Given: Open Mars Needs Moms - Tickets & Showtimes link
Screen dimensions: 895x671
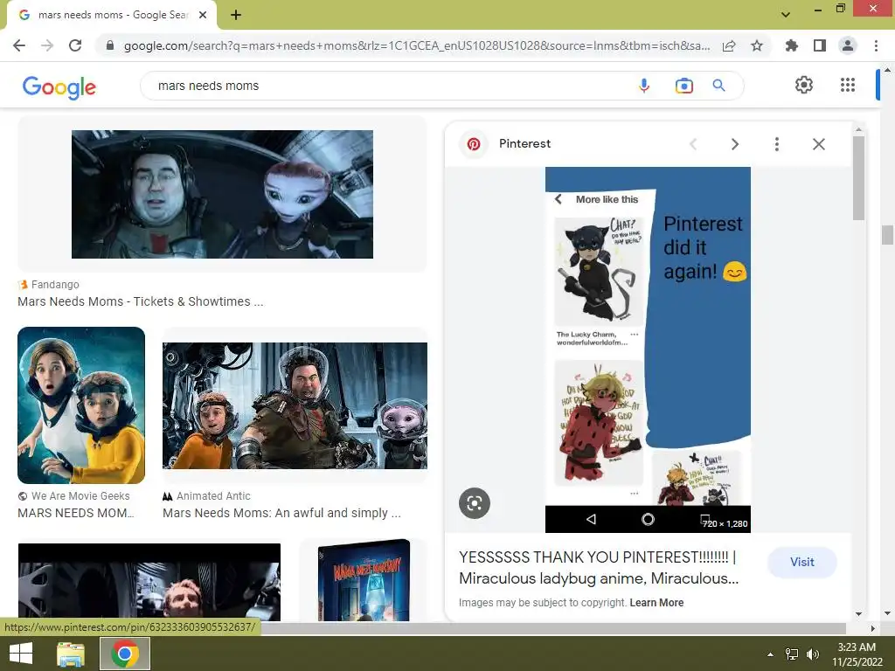Looking at the screenshot, I should pos(141,301).
